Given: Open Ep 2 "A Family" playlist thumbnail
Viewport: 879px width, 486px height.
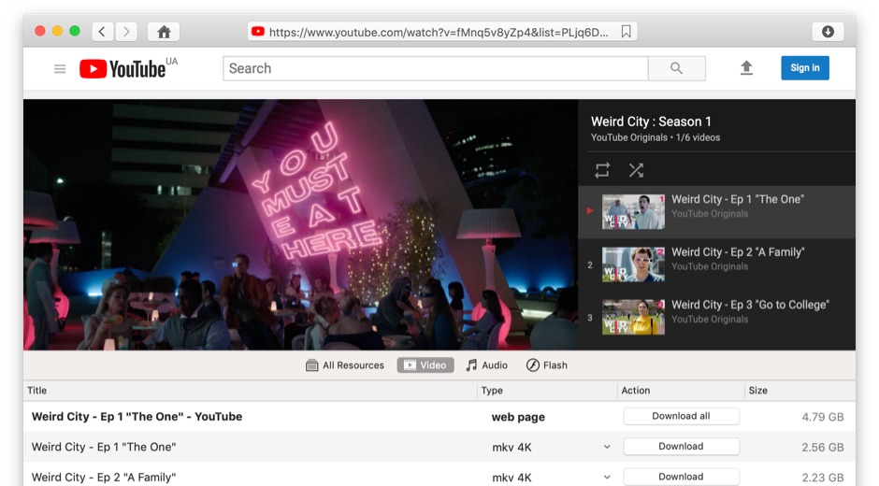Looking at the screenshot, I should coord(633,264).
